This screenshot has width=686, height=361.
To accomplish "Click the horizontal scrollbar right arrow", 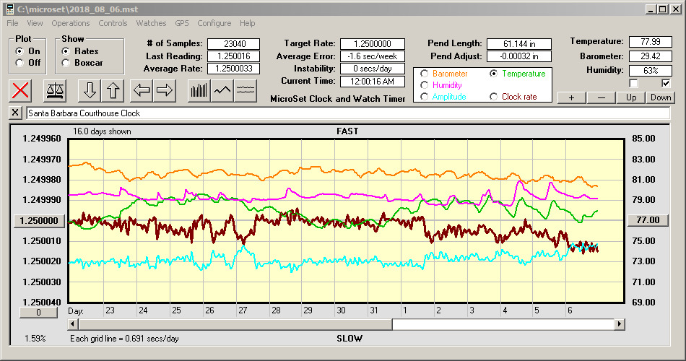I will tap(619, 325).
